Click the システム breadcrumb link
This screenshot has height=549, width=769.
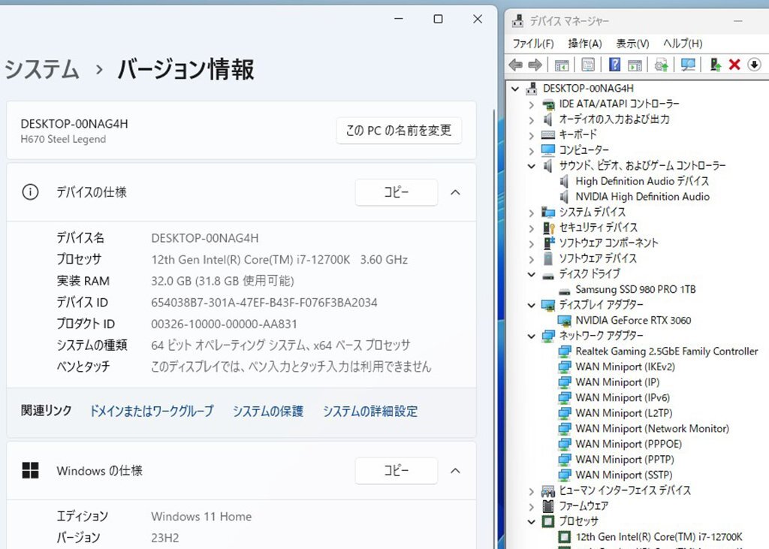pos(42,69)
